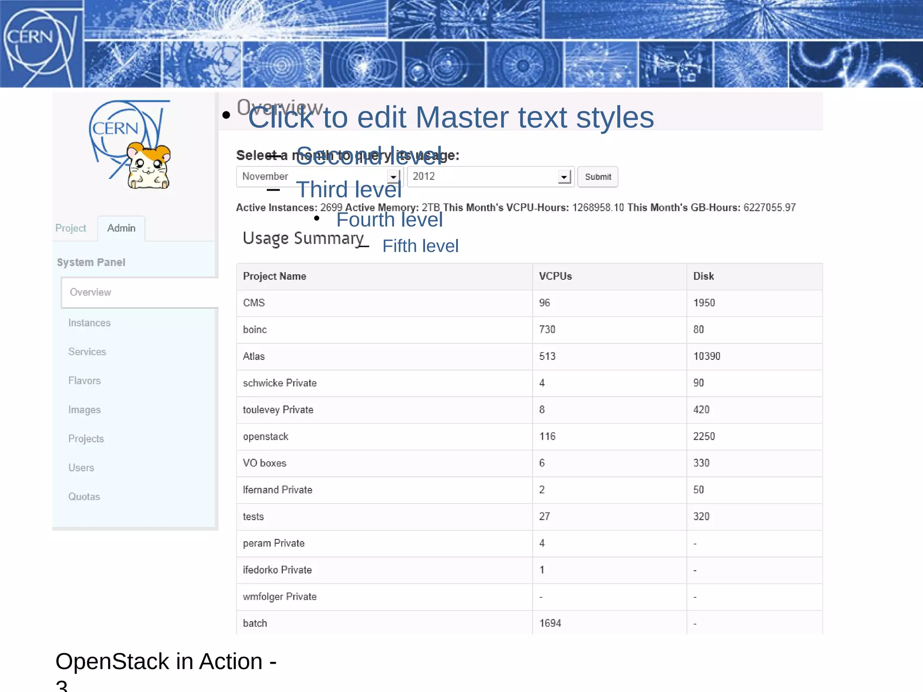Select the Atlas project name
923x692 pixels.
254,356
